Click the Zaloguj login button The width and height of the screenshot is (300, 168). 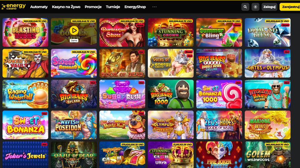(x=269, y=7)
